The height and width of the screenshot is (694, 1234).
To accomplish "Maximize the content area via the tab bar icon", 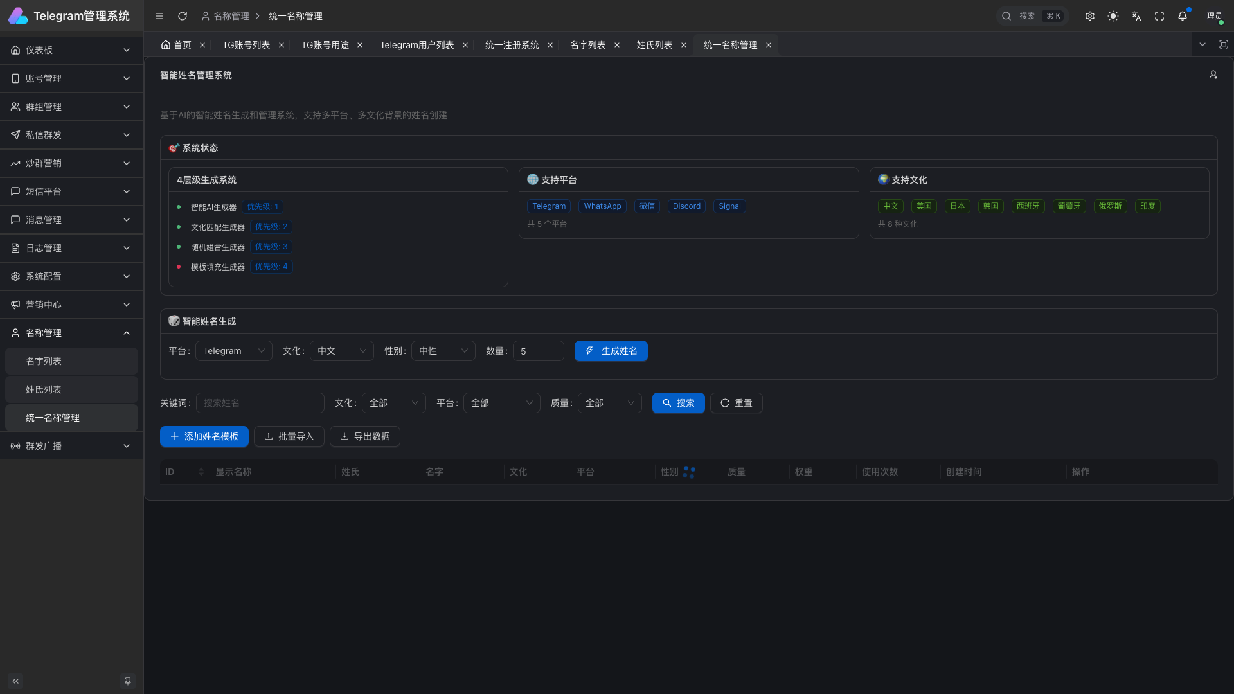I will click(x=1224, y=45).
